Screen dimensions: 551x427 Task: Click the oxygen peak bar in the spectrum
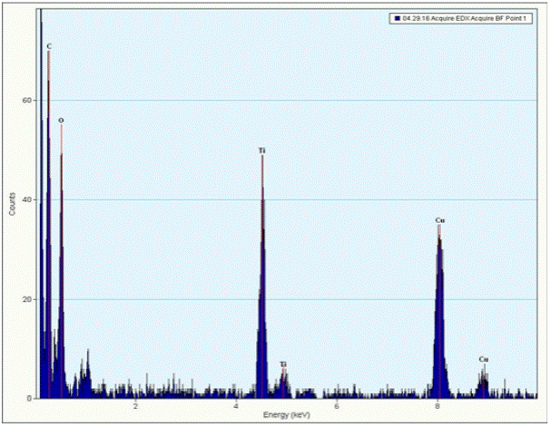(x=61, y=272)
